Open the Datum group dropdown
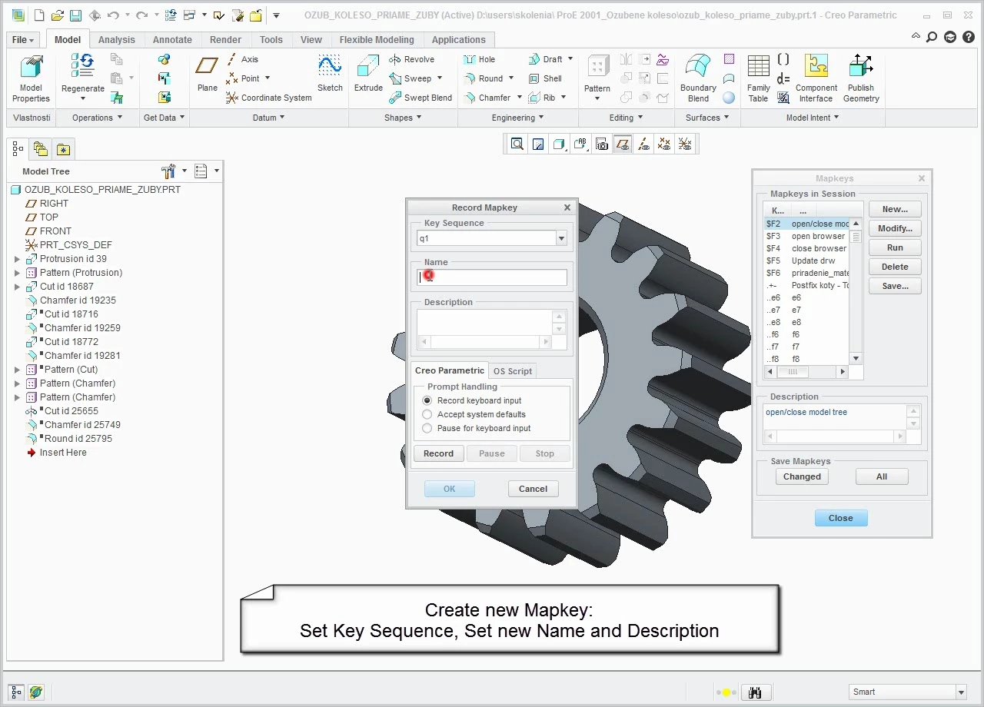This screenshot has width=984, height=707. coord(268,118)
